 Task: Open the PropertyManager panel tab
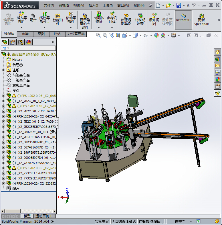[13, 42]
